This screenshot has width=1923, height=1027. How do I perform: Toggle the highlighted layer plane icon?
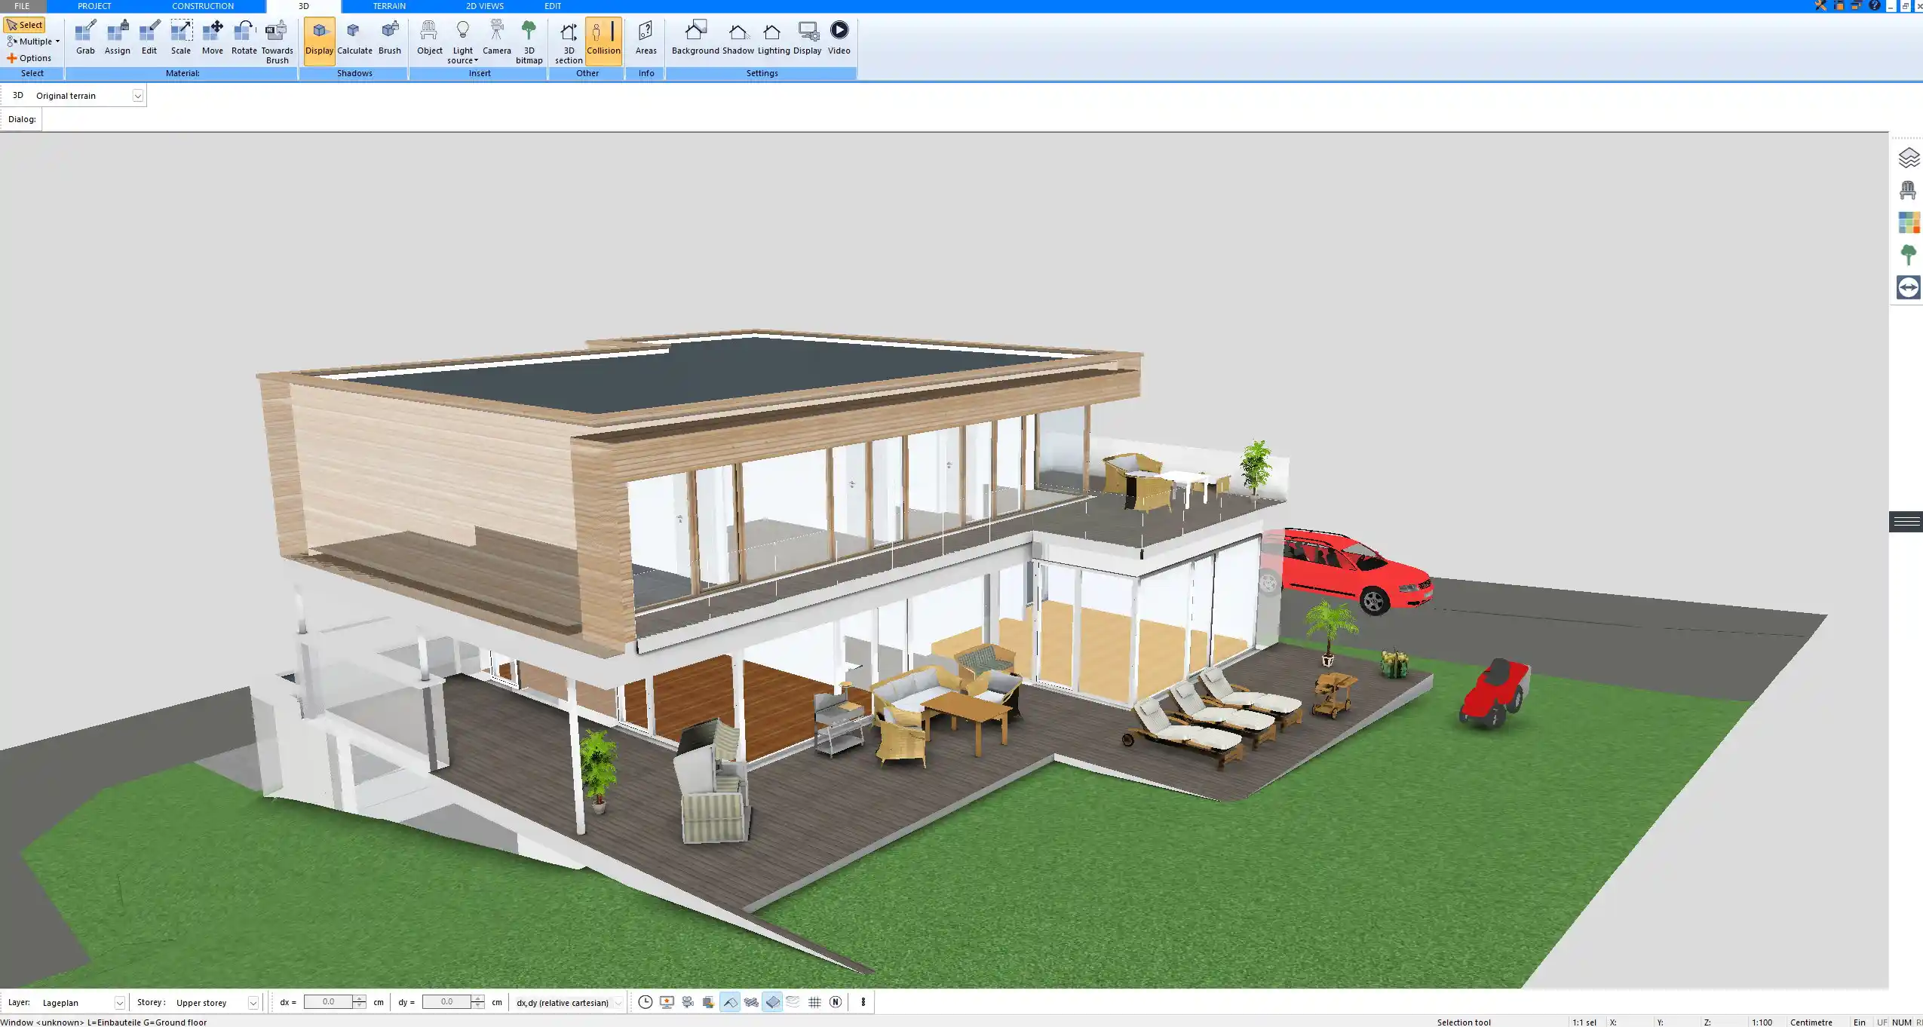click(x=772, y=1002)
